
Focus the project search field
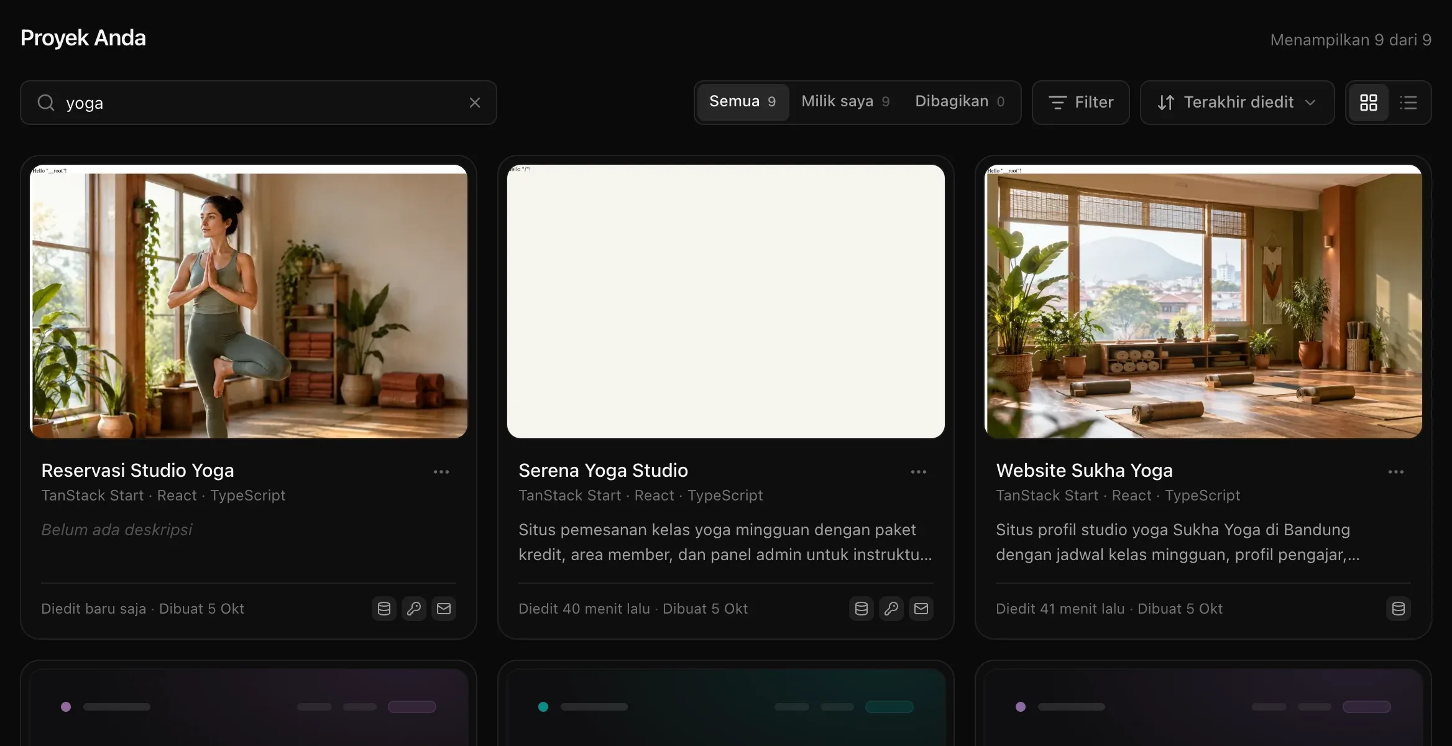click(x=259, y=103)
